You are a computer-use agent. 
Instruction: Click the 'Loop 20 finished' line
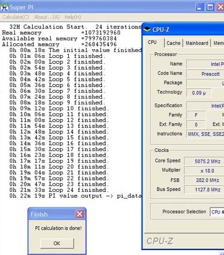(x=59, y=167)
